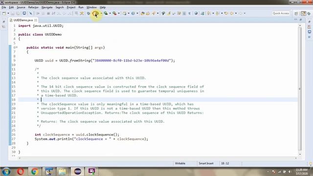Open the Edit menu
The image size is (313, 176).
coord(11,7)
